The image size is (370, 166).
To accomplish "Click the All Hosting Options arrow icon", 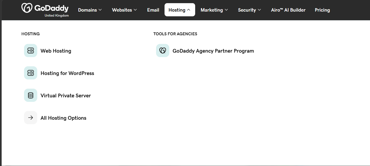I will coord(31,118).
